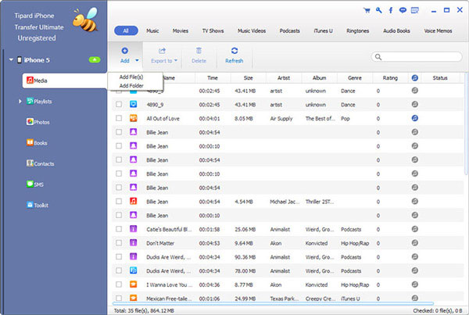The image size is (469, 315).
Task: Sort the list by Artist column header
Action: point(284,78)
